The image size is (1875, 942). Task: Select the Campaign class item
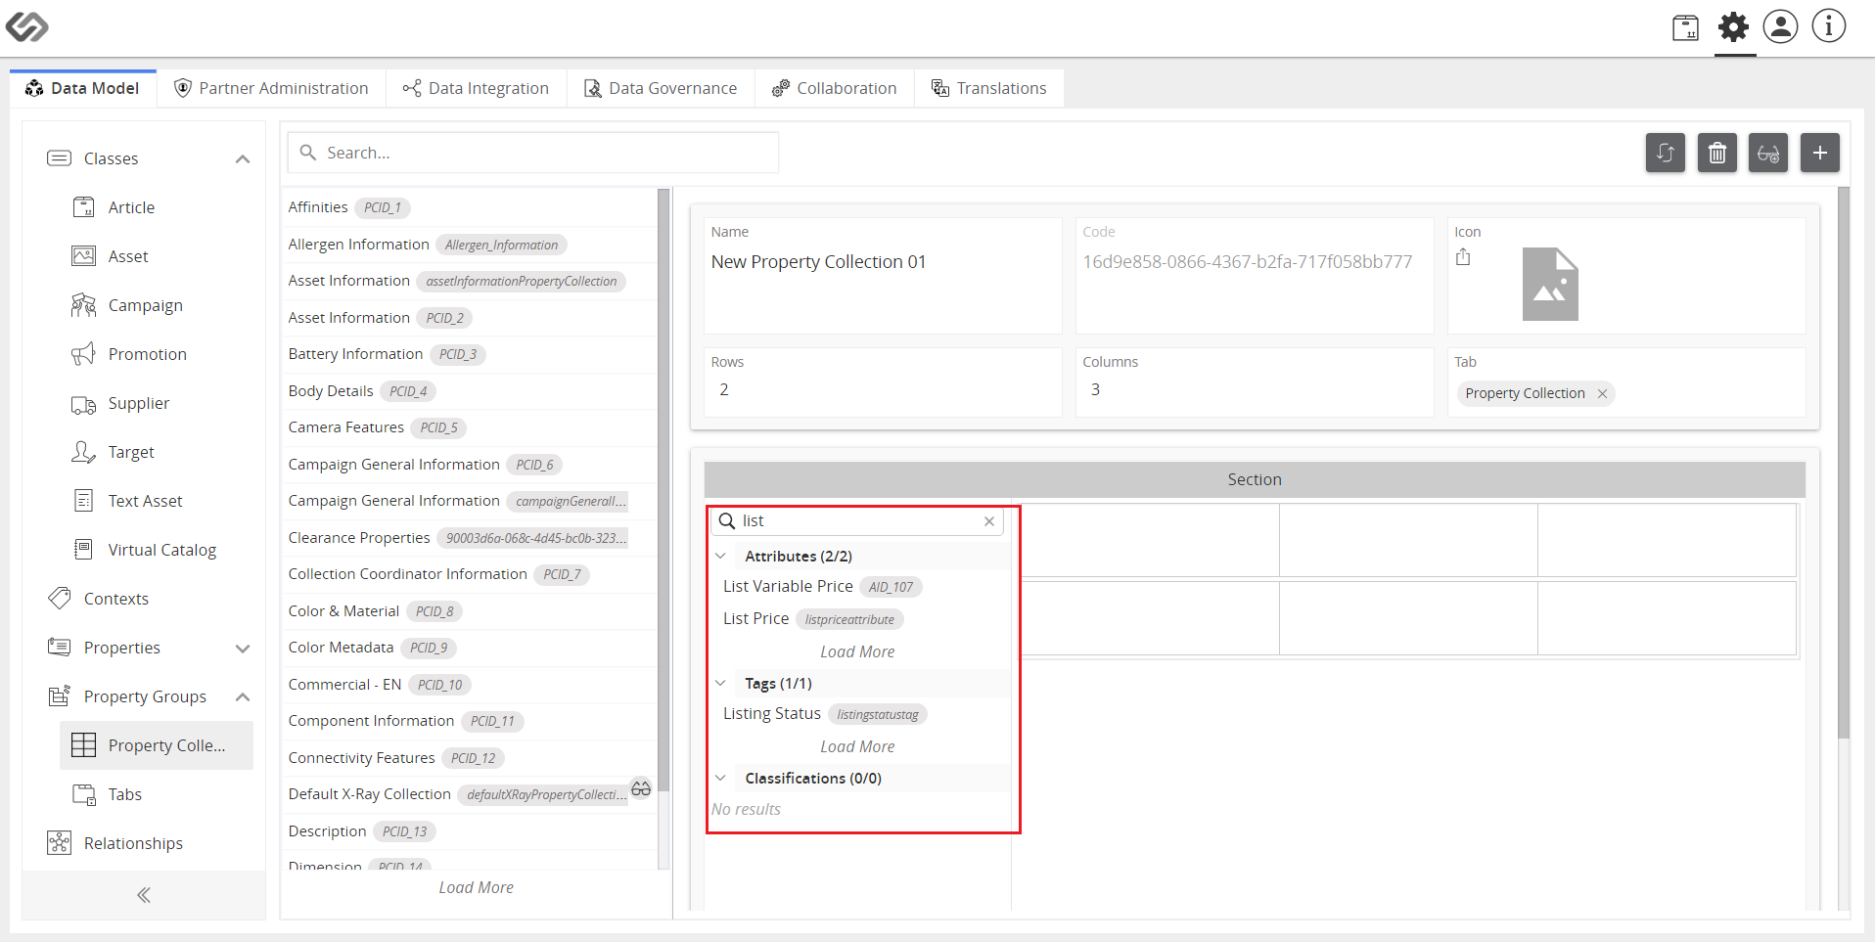(157, 305)
